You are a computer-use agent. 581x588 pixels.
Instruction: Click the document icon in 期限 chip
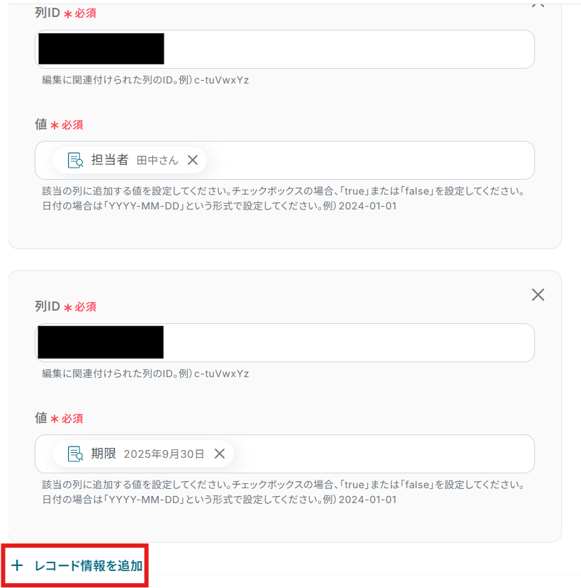click(75, 454)
